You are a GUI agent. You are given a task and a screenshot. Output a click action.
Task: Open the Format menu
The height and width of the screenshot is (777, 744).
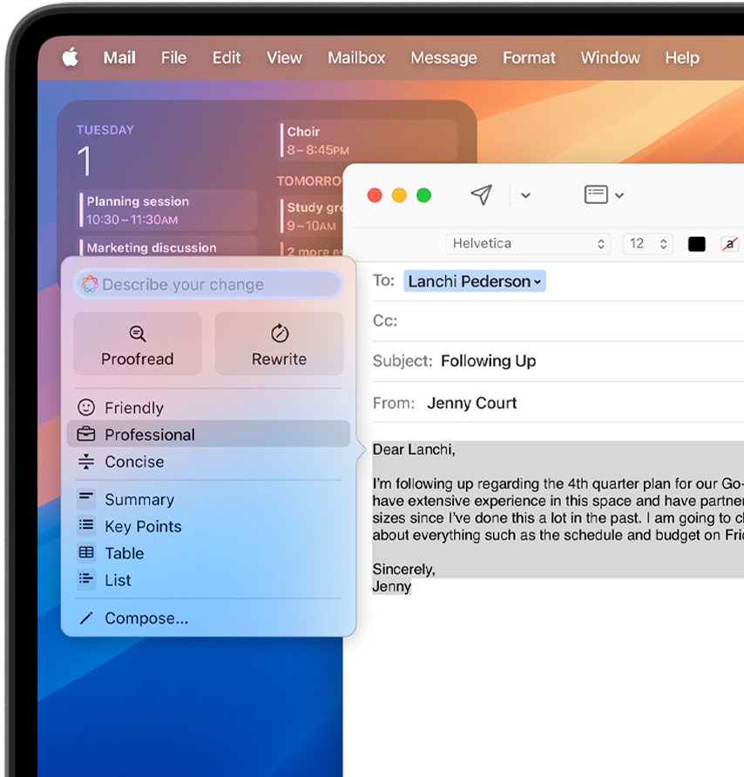click(x=529, y=57)
